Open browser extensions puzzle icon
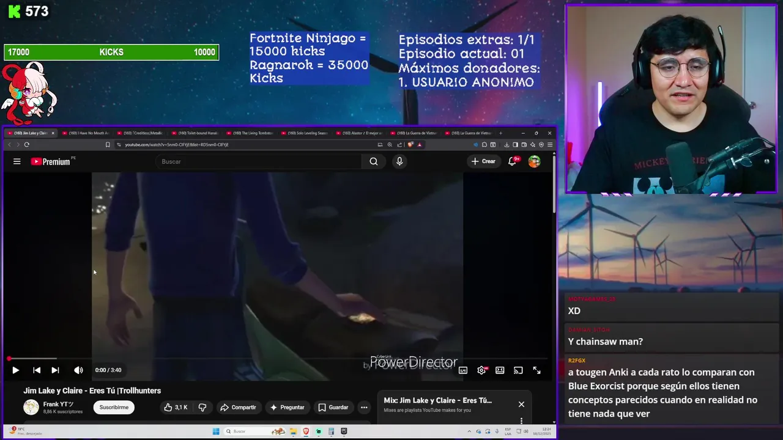 point(484,145)
